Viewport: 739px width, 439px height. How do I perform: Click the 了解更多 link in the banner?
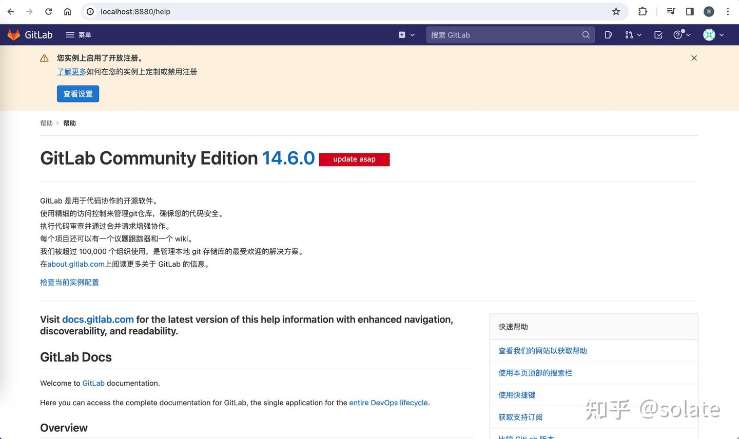tap(71, 72)
